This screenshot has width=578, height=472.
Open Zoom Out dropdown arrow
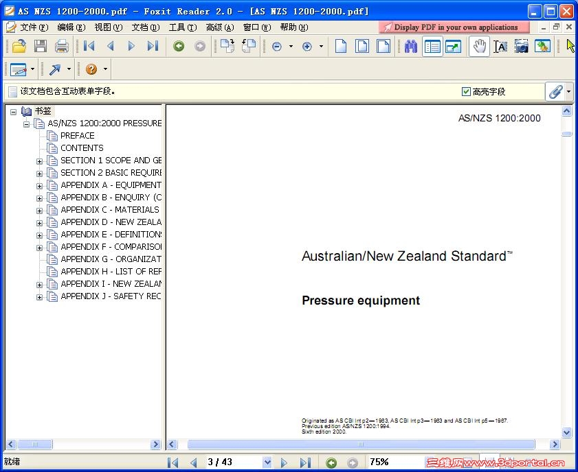(x=291, y=47)
